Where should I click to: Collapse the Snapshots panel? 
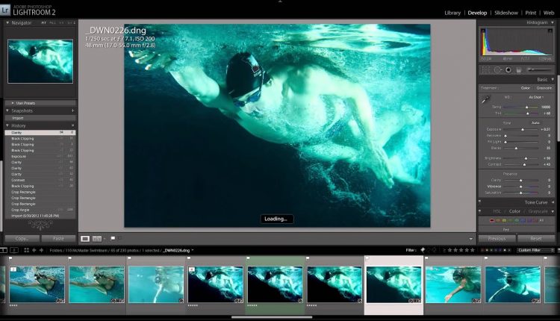7,110
